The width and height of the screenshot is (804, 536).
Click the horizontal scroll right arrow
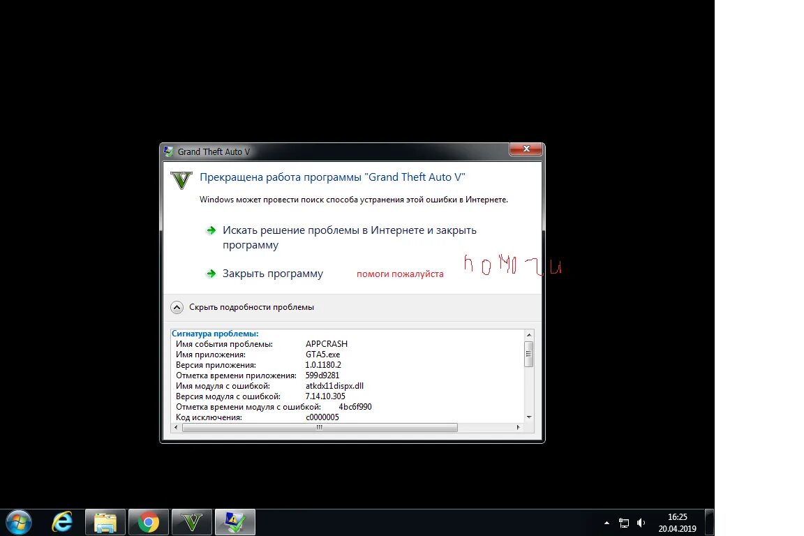point(518,427)
